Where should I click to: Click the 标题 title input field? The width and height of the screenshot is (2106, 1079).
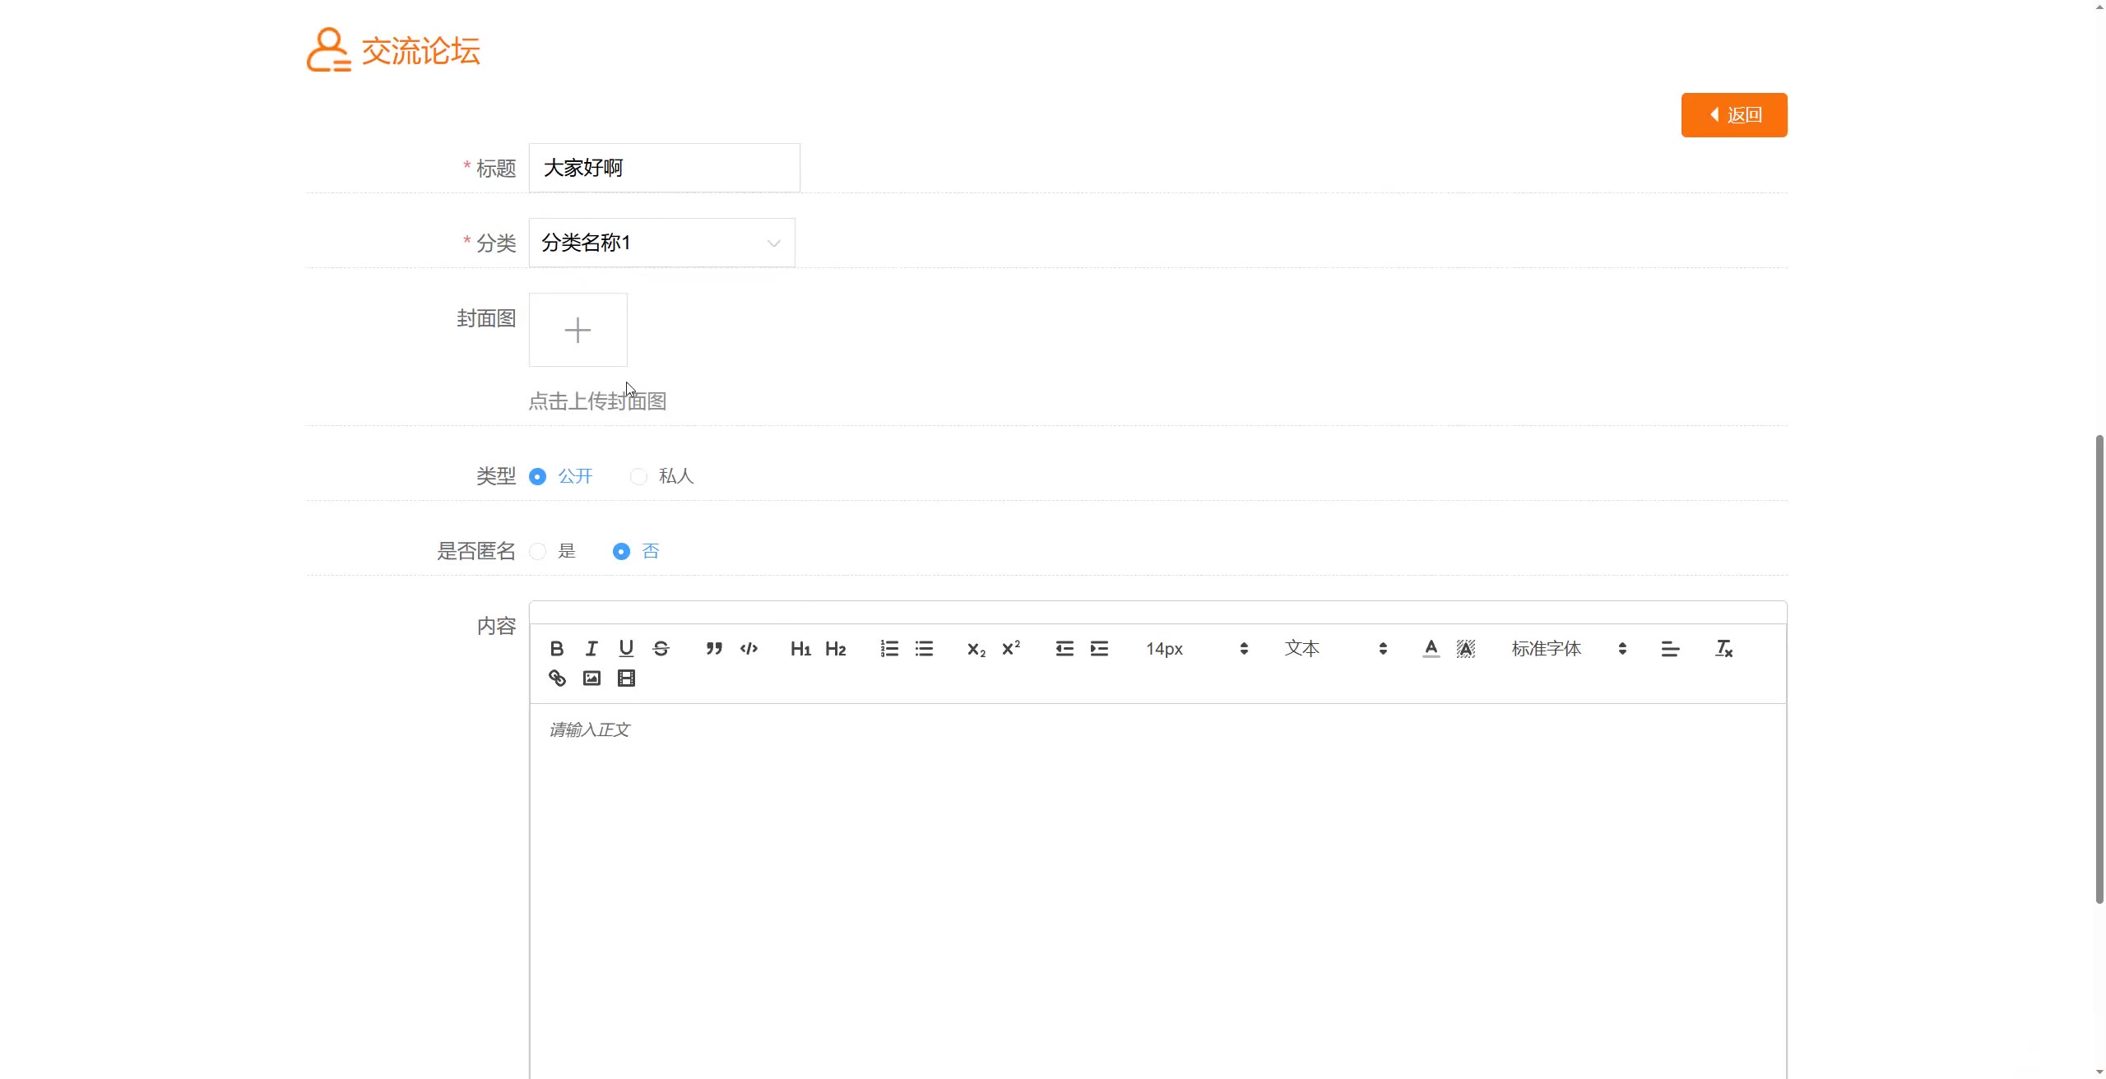tap(664, 168)
